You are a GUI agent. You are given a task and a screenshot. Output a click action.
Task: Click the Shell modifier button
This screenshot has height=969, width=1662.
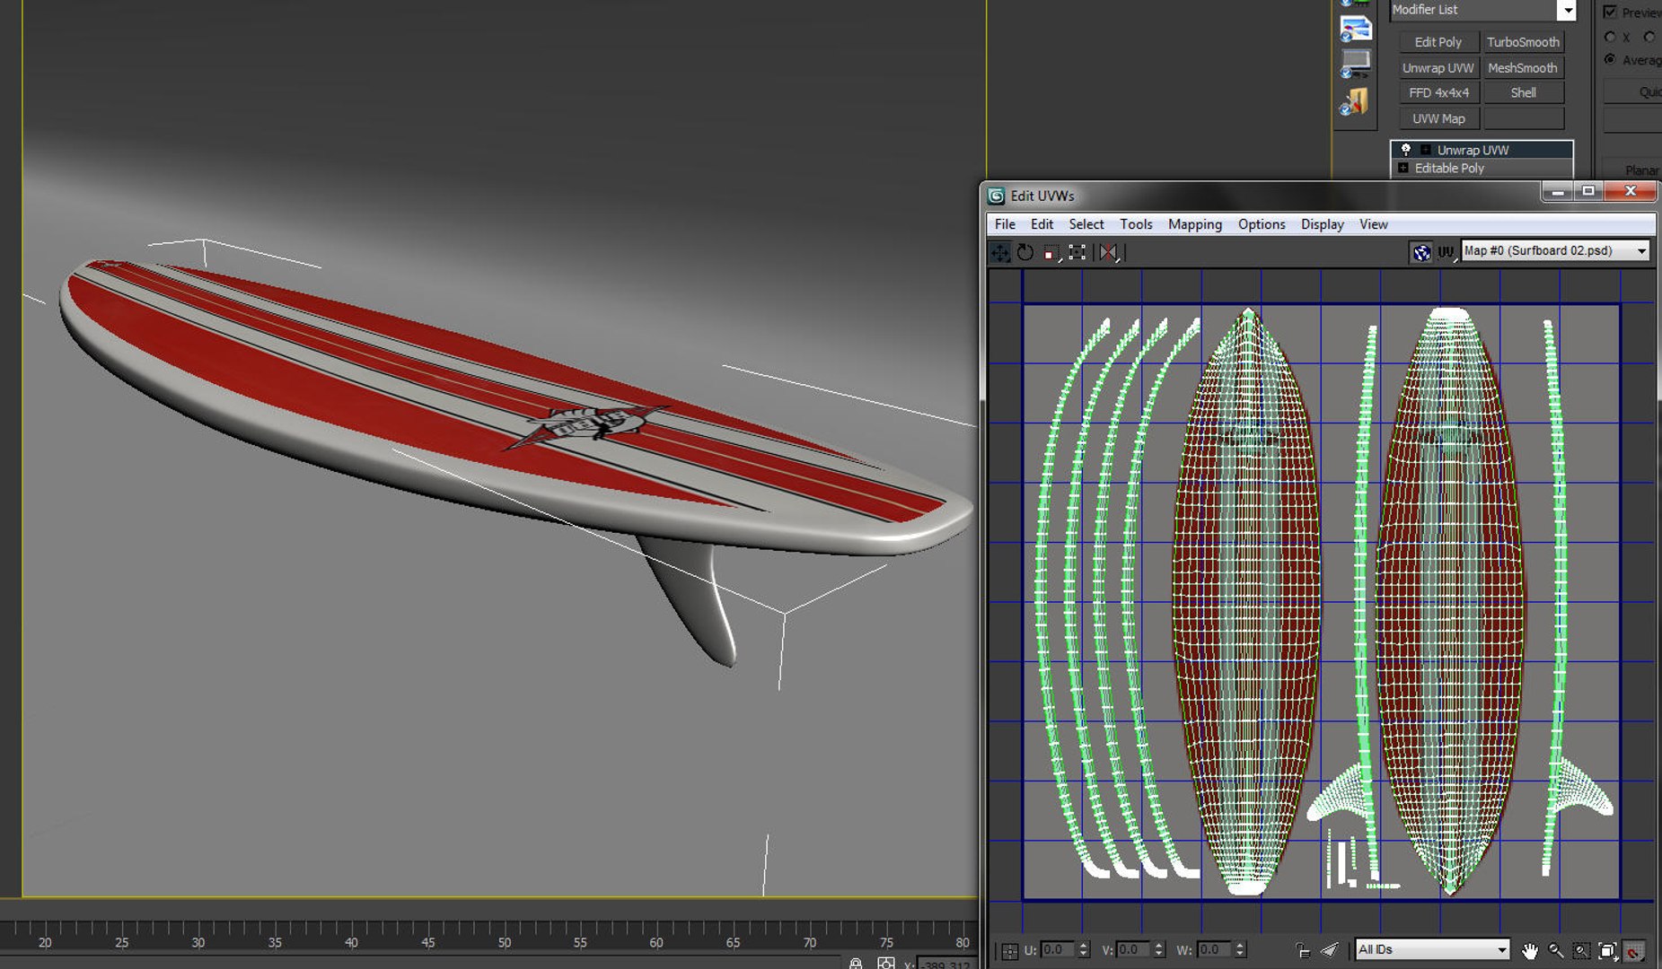coord(1523,92)
